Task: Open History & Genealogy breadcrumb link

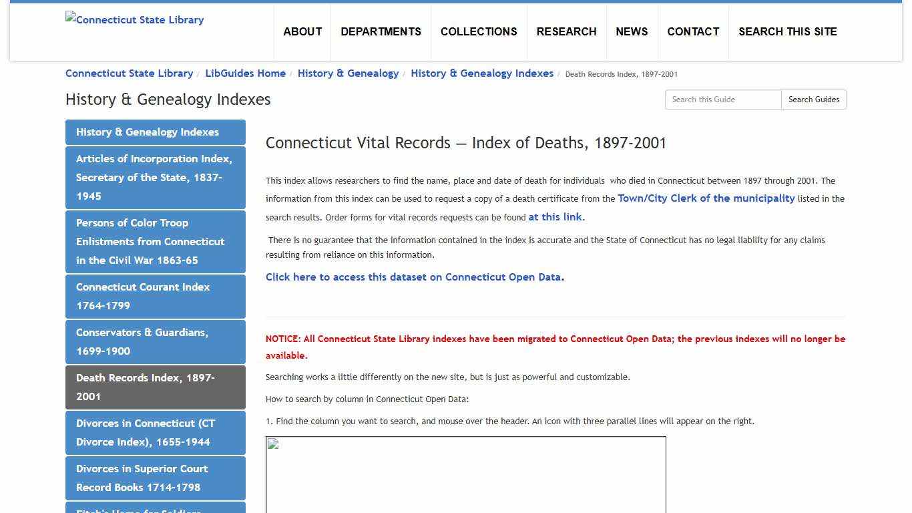Action: [348, 73]
